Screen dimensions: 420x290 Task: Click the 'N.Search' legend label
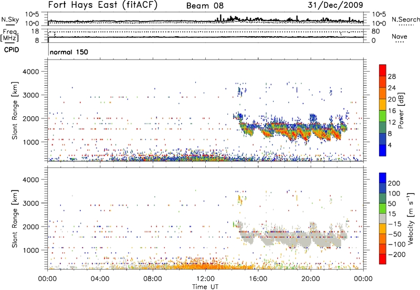pos(405,19)
